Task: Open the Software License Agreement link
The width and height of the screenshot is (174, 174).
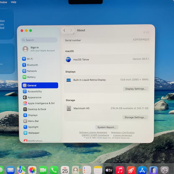Action: (x=93, y=133)
